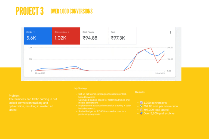Image resolution: width=209 pixels, height=139 pixels.
Task: Click the Results heading
Action: click(140, 92)
